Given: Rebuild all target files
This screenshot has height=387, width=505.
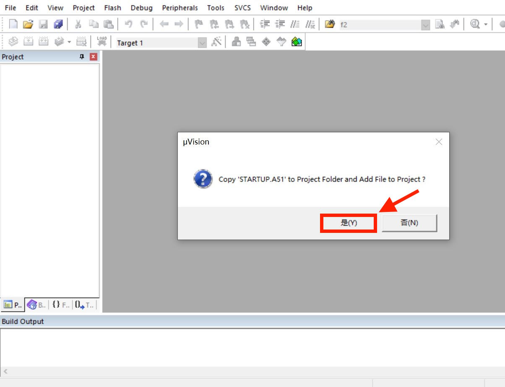Looking at the screenshot, I should click(x=44, y=42).
